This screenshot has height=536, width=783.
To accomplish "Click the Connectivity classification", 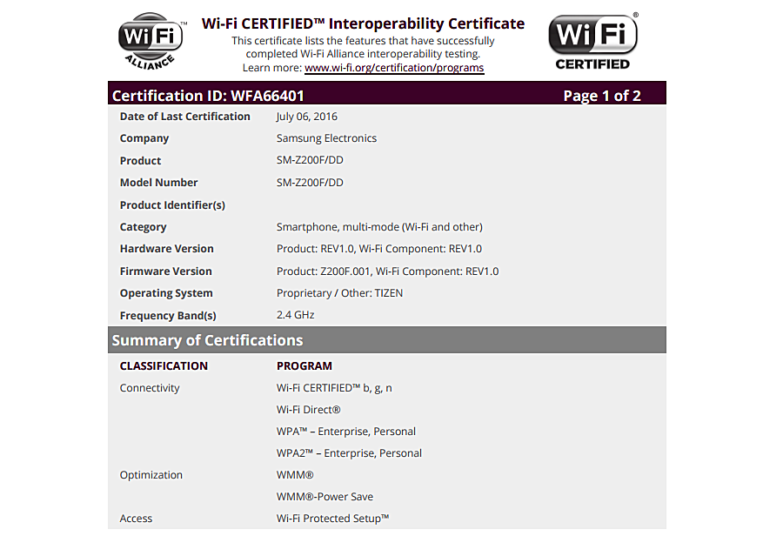I will click(150, 388).
